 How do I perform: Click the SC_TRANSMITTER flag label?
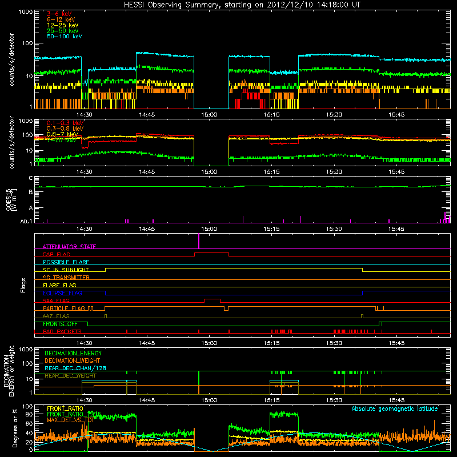[x=66, y=278]
